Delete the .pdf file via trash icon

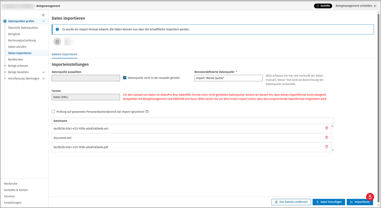coord(327,147)
